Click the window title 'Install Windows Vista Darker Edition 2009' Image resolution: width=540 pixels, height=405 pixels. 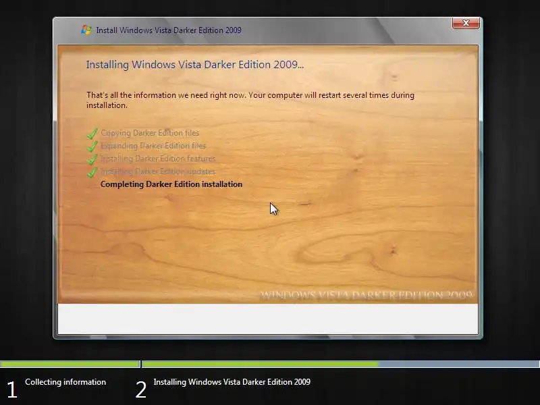click(x=169, y=30)
